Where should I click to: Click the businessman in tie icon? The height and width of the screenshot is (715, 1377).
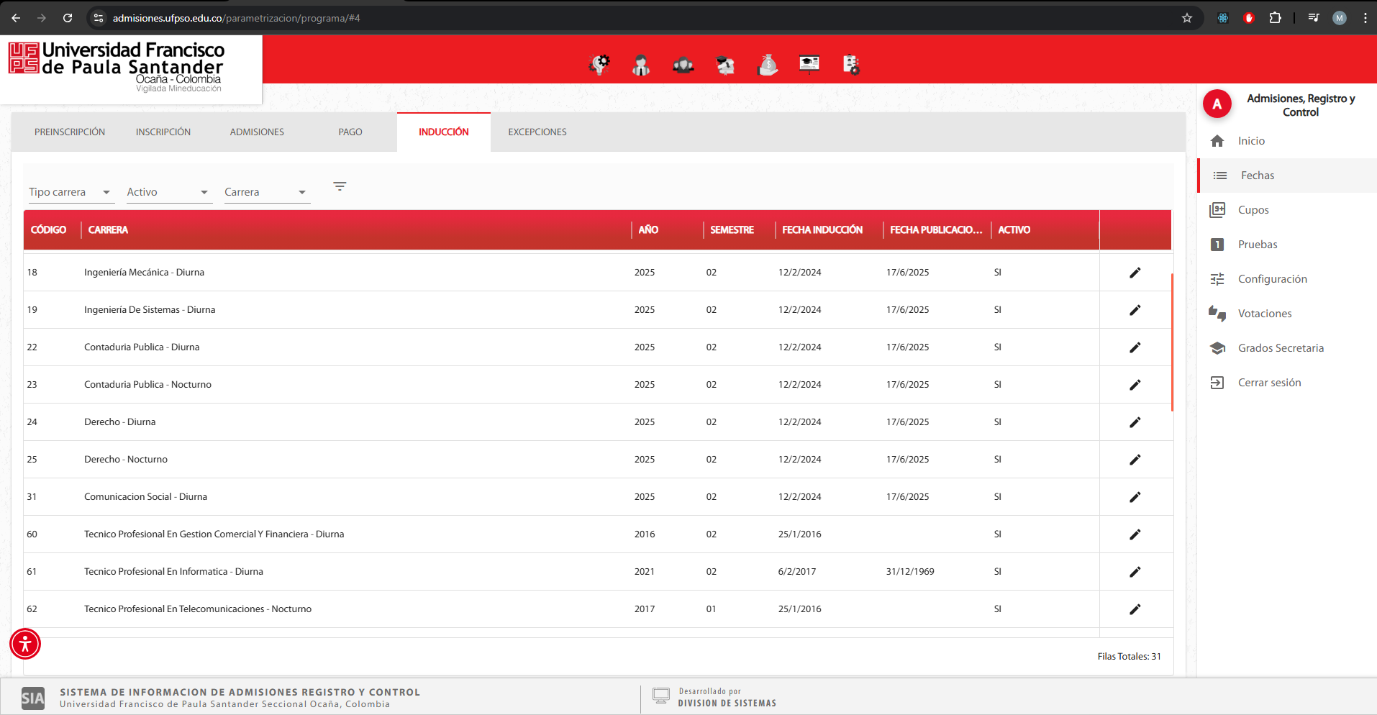pos(641,65)
